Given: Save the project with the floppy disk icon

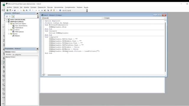Looking at the screenshot, I should point(14,11).
